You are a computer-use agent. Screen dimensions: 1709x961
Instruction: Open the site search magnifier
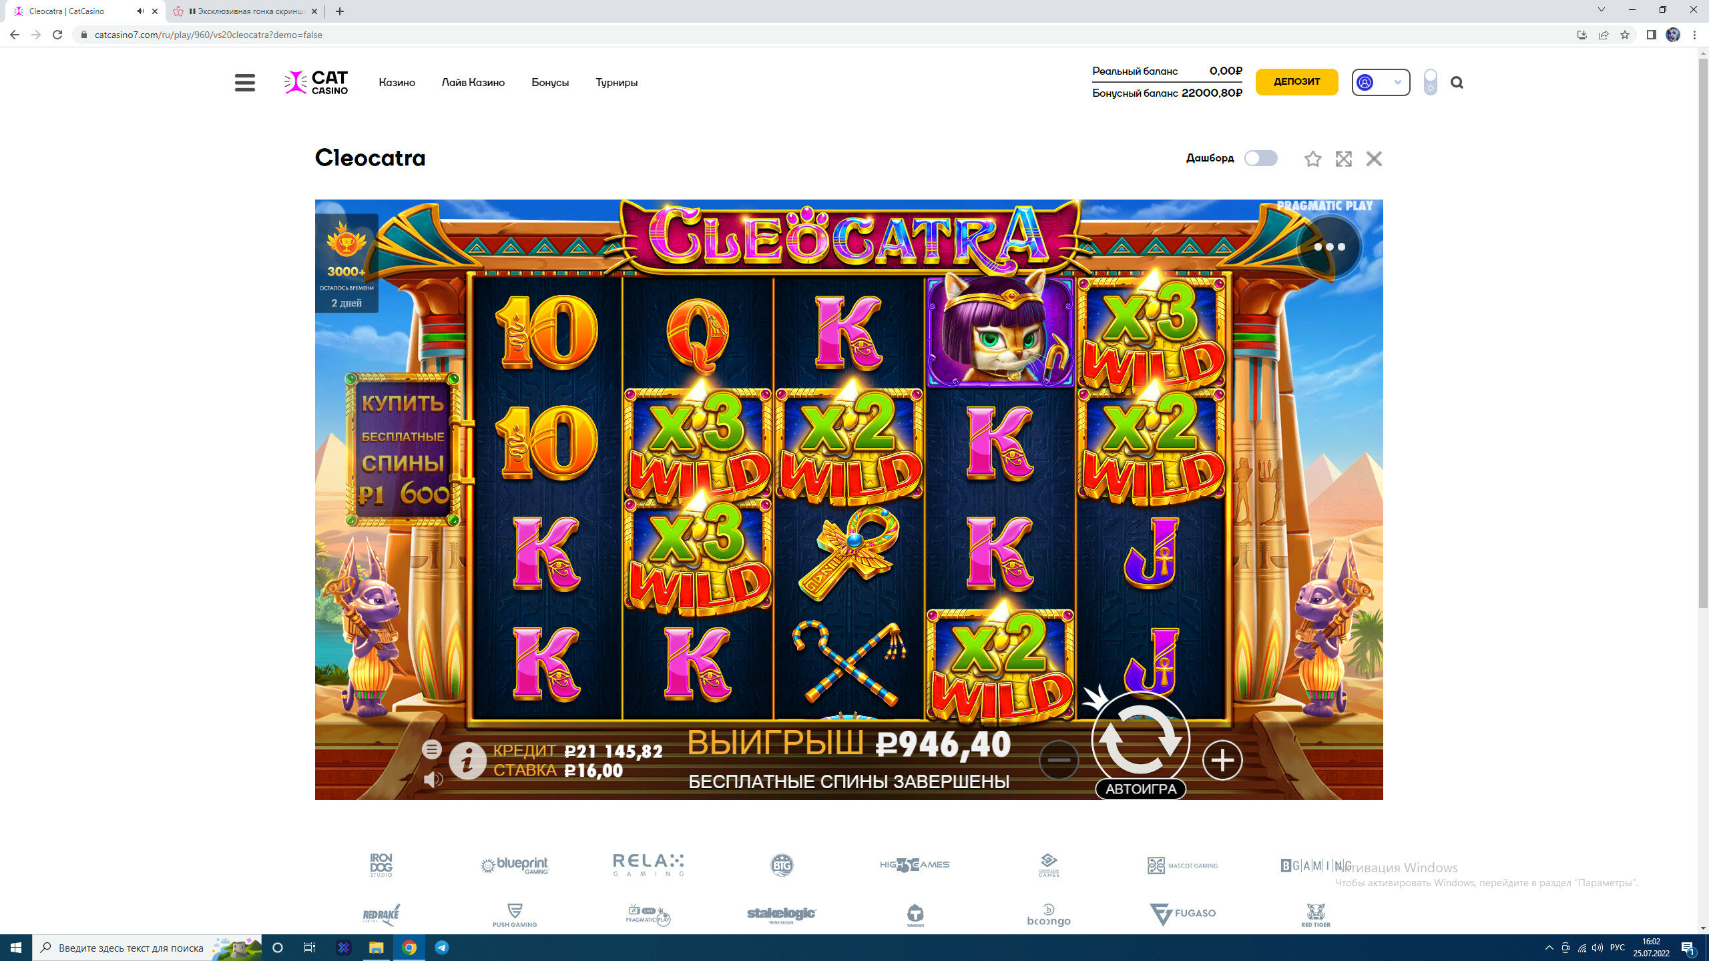1457,83
